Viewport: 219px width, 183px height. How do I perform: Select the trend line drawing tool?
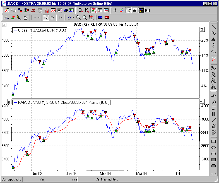point(214,27)
